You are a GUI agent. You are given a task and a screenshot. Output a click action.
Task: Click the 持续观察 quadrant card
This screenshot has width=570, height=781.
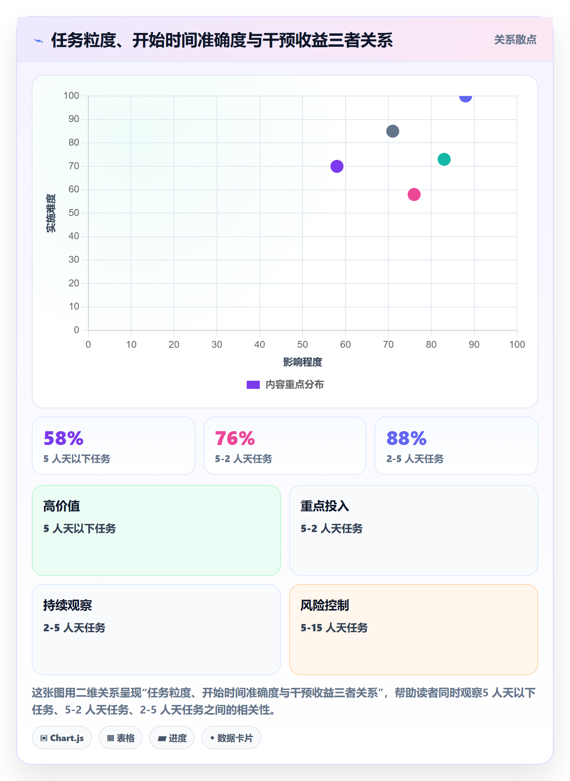pos(156,630)
